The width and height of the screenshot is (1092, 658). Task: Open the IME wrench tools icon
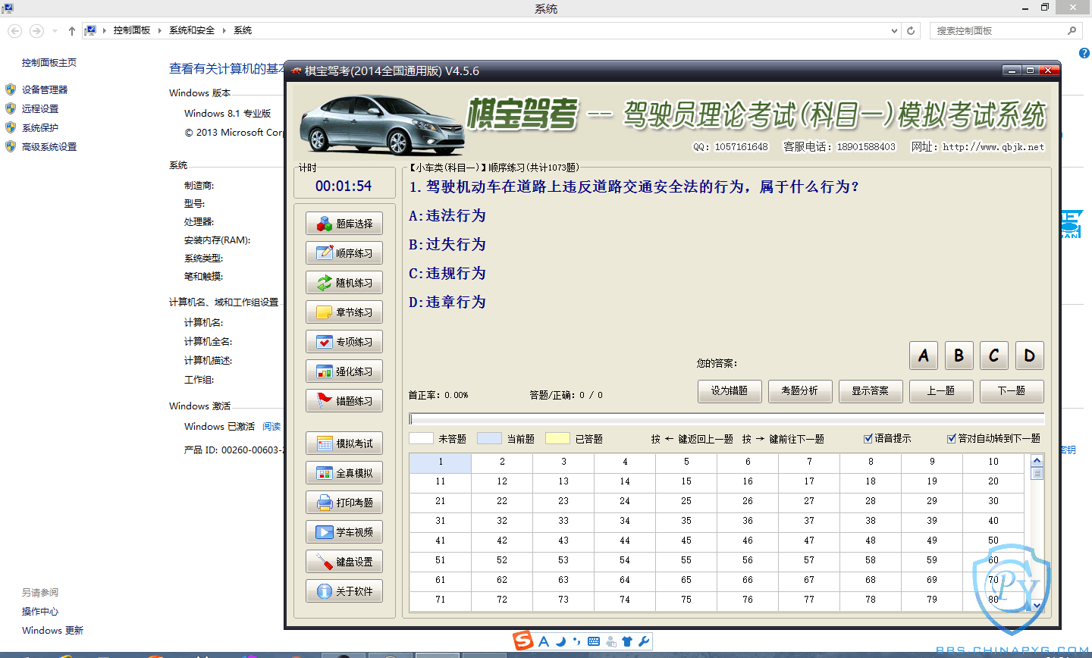coord(644,641)
